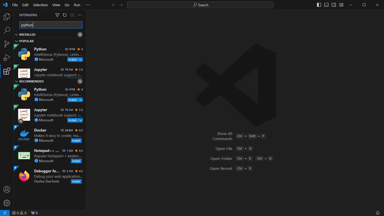This screenshot has height=216, width=384.
Task: Toggle the bottom panel layout icon
Action: point(326,5)
